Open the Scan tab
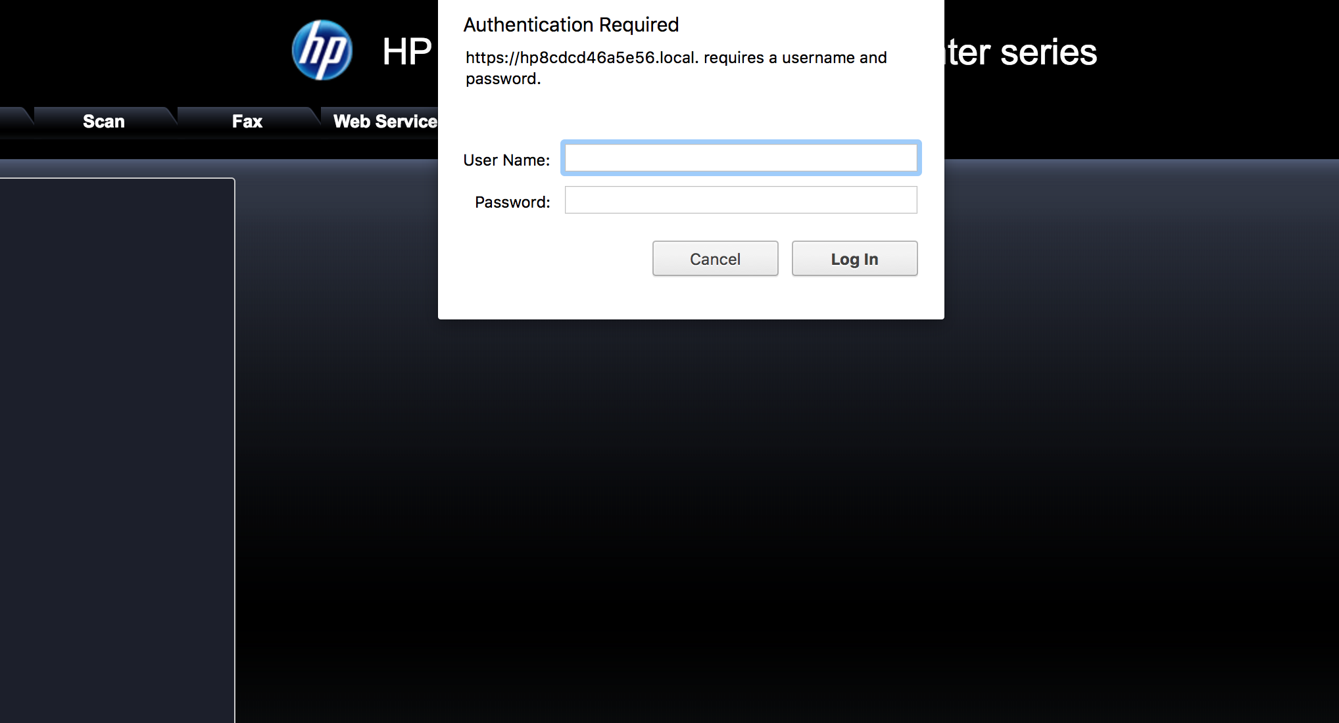The height and width of the screenshot is (723, 1339). click(104, 122)
